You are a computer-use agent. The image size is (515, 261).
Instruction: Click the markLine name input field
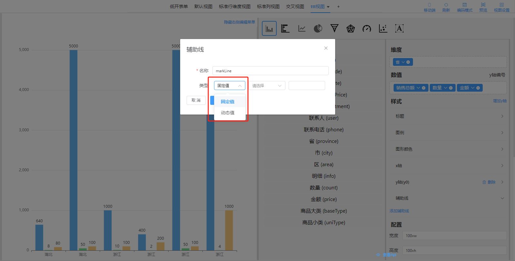pos(270,71)
